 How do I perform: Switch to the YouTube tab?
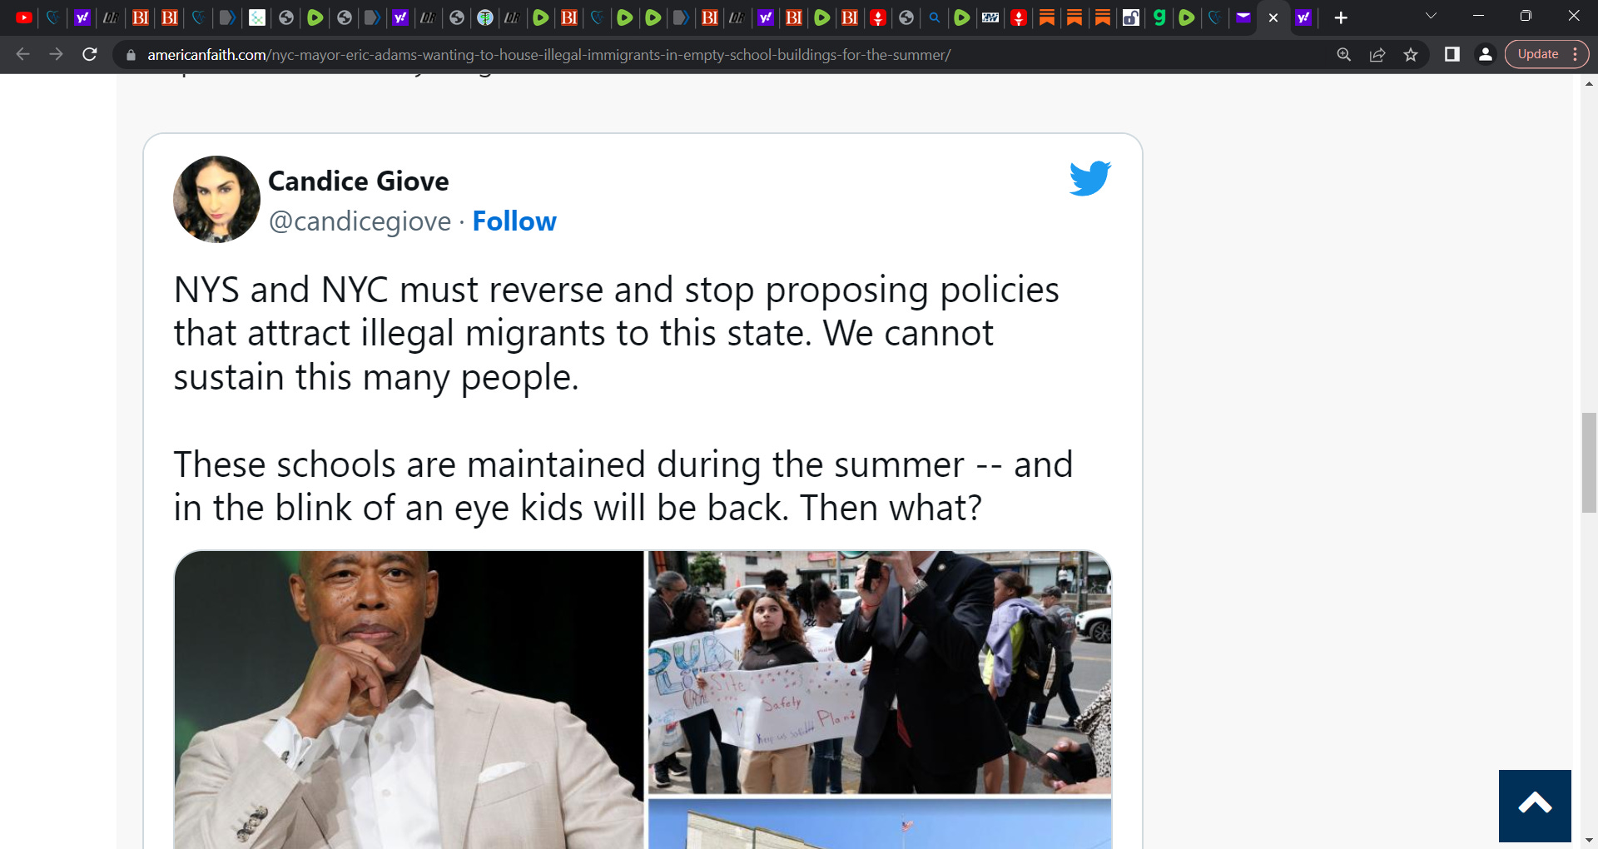click(24, 17)
